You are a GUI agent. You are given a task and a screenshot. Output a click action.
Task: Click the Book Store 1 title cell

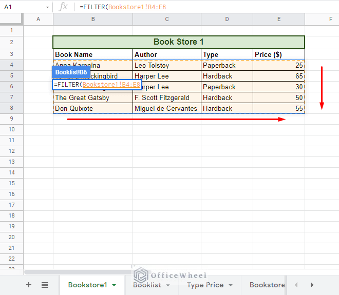click(179, 42)
